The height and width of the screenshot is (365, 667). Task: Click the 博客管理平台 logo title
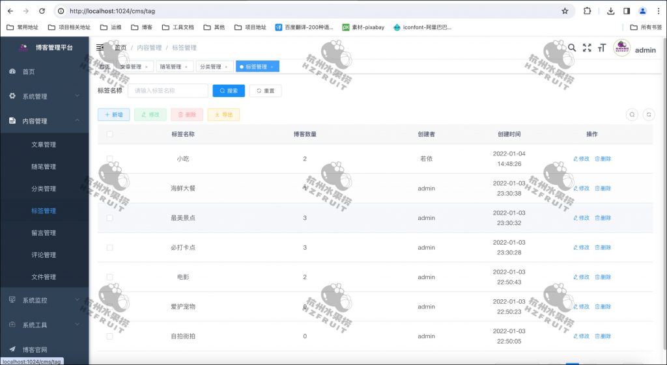[54, 47]
